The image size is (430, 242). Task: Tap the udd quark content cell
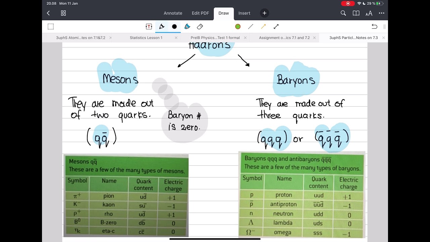click(318, 214)
